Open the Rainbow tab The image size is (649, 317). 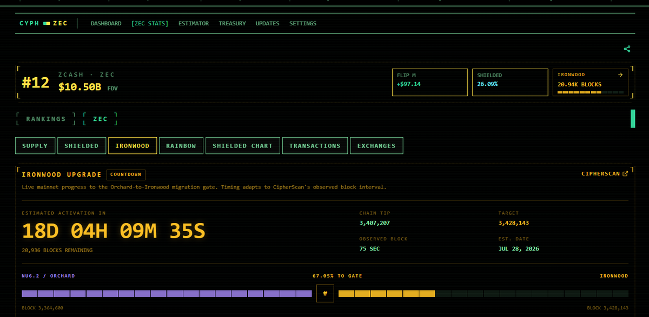click(x=181, y=146)
